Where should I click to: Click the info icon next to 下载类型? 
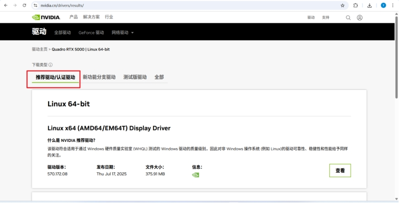click(50, 64)
